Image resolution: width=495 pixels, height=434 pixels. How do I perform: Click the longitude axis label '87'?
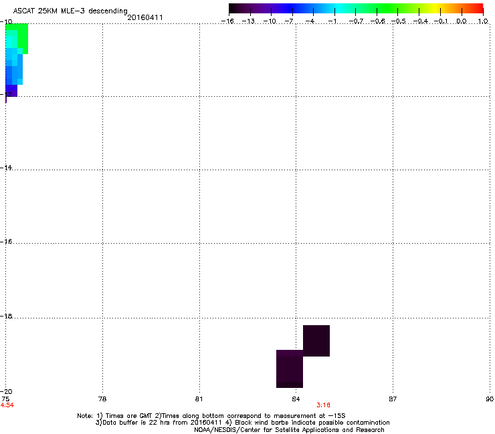pos(393,399)
